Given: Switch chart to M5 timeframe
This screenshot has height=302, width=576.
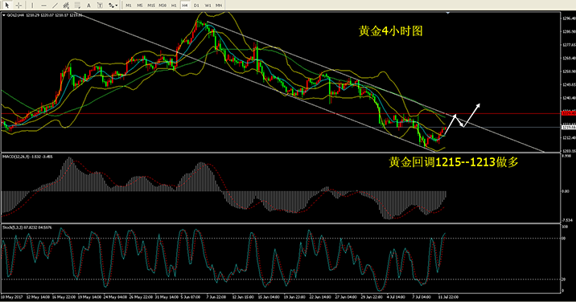Looking at the screenshot, I should (140, 6).
